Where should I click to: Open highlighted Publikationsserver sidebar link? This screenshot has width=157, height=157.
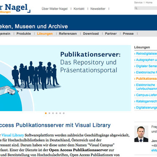[x=147, y=78]
